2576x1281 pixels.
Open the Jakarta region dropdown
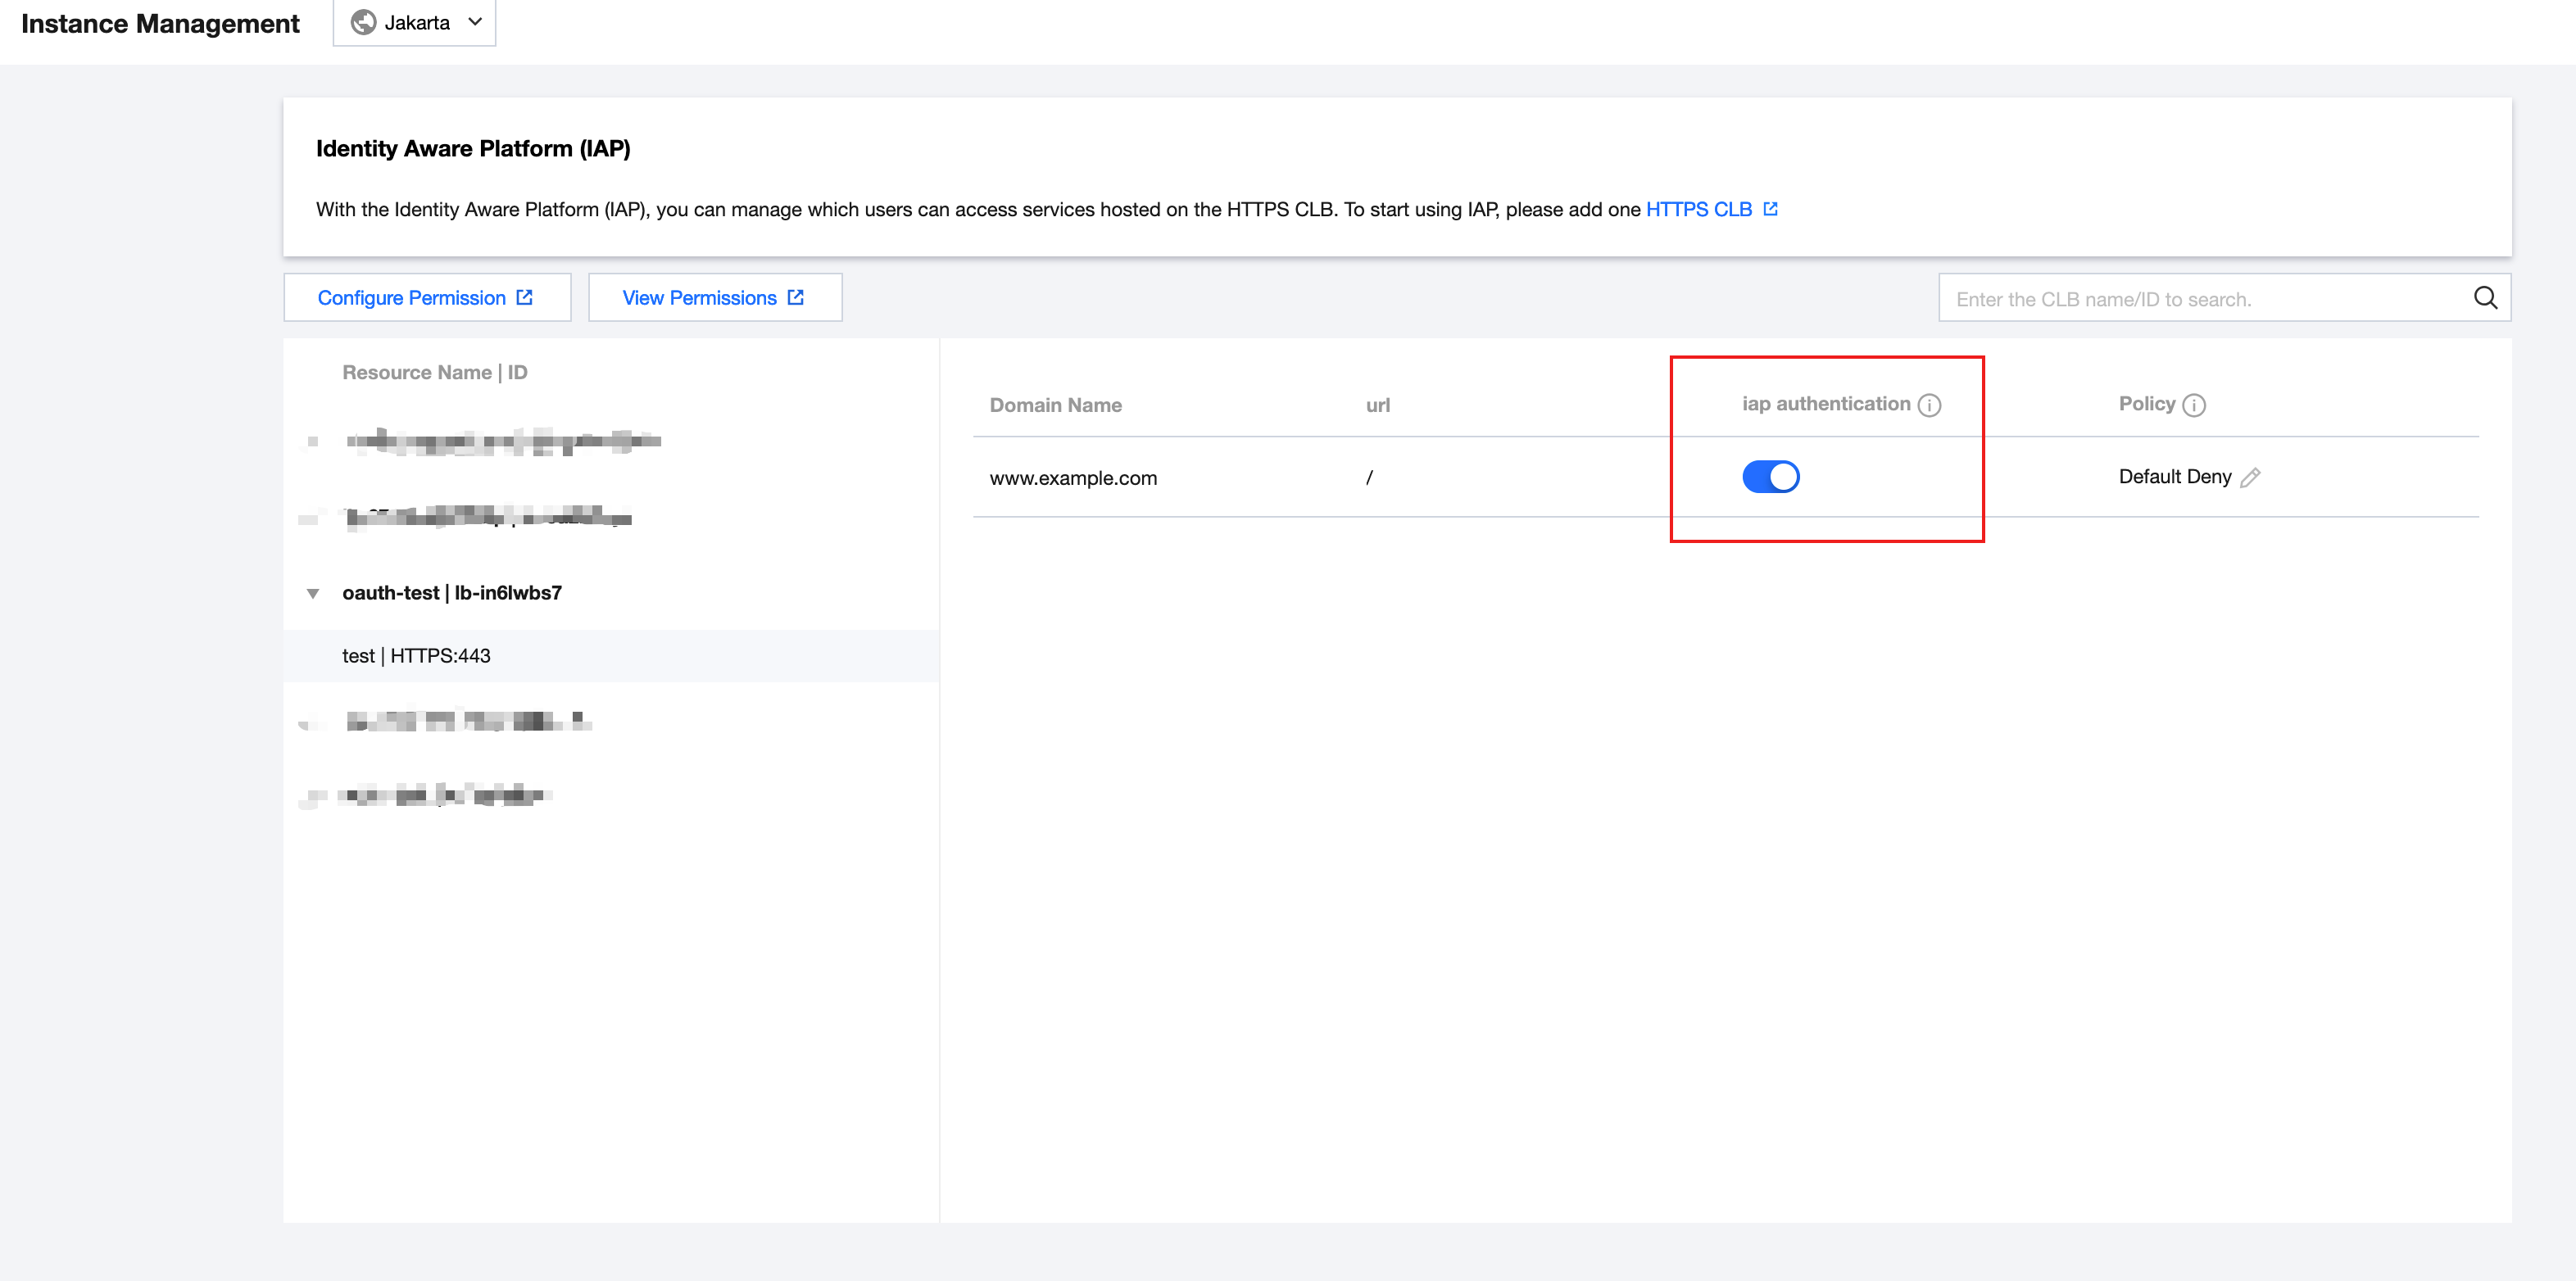coord(415,23)
